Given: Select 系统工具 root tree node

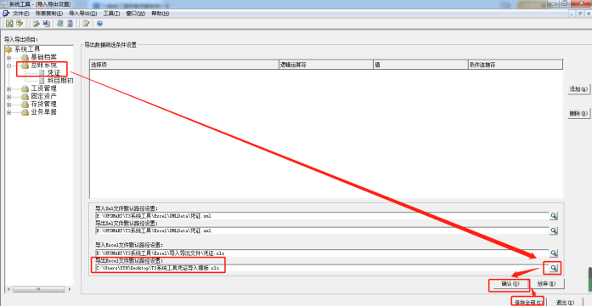Looking at the screenshot, I should (26, 49).
